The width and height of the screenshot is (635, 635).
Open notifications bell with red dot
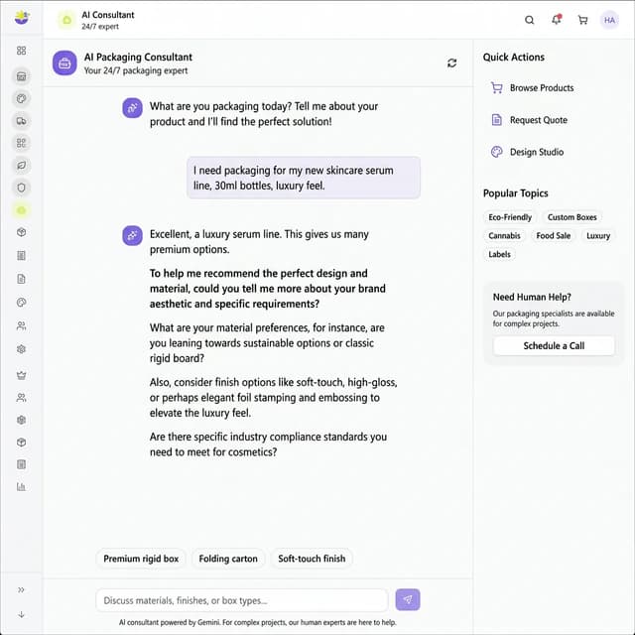(556, 20)
